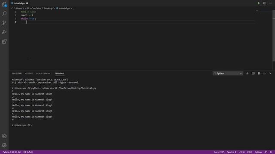275x154 pixels.
Task: Select the tutorial.py editor tab
Action: (x=19, y=3)
